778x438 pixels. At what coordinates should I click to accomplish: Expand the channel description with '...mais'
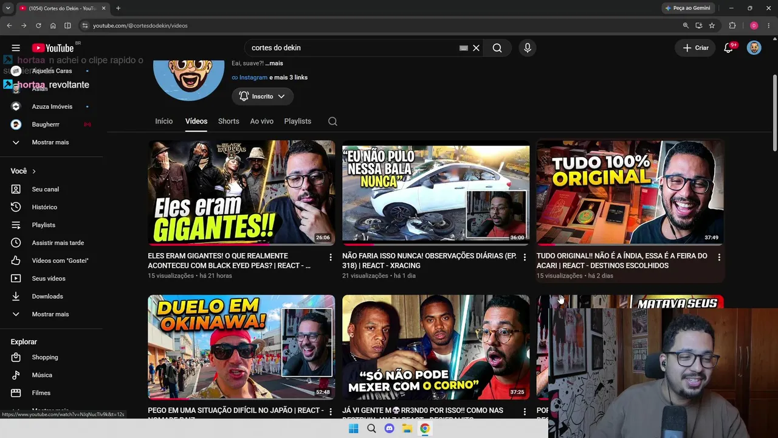[274, 63]
